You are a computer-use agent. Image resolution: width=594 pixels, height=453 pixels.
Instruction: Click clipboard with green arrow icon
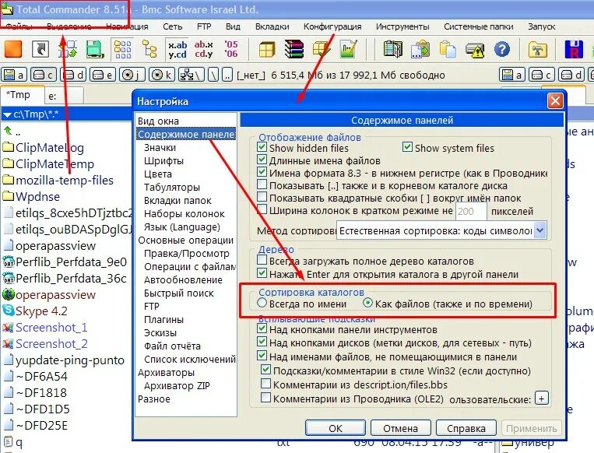420,49
